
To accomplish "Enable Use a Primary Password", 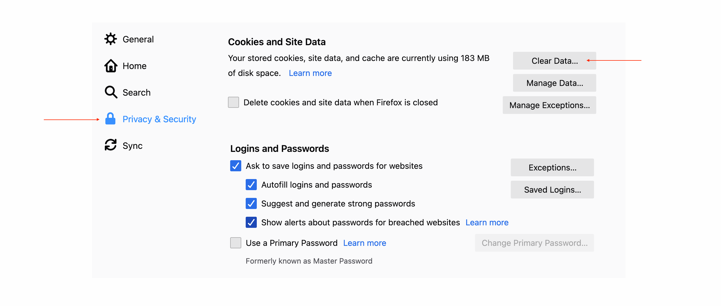I will [235, 243].
